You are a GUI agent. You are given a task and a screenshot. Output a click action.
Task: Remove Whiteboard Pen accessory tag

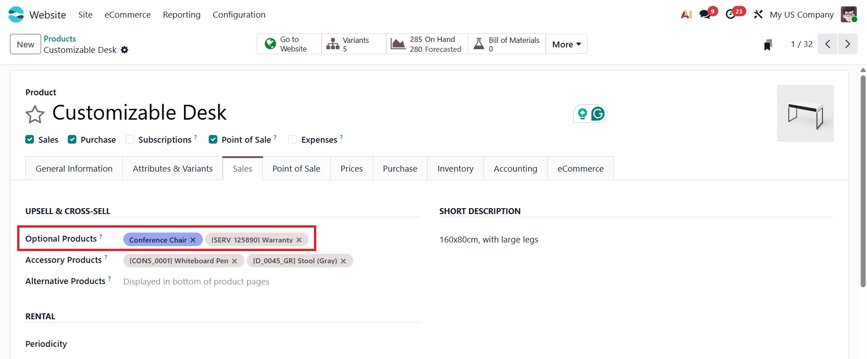(234, 261)
